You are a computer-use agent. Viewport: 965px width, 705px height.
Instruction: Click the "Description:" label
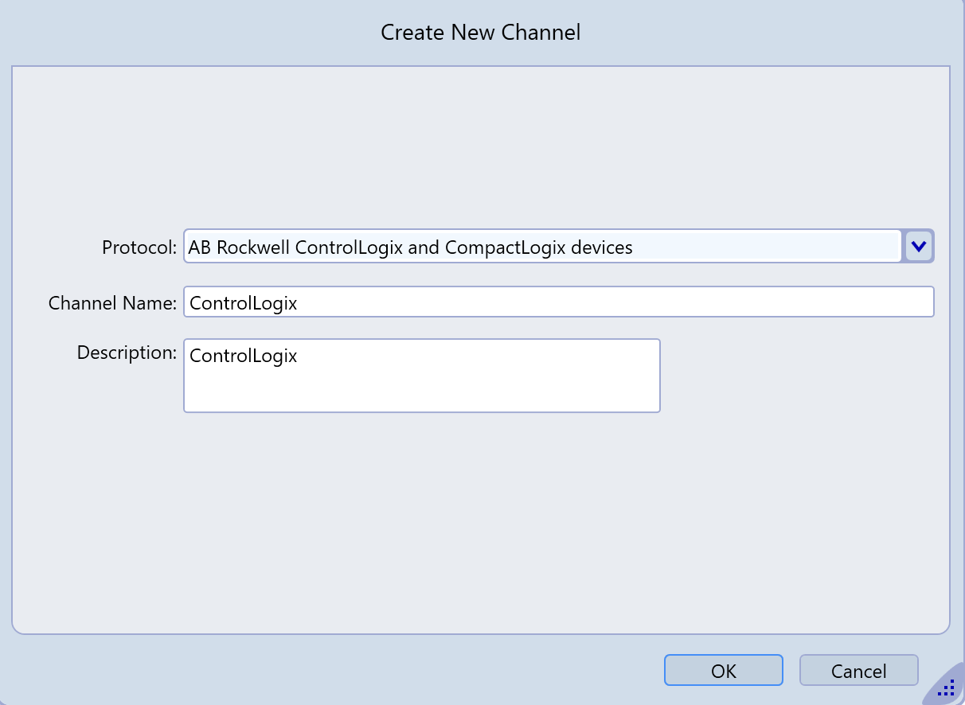click(x=127, y=352)
